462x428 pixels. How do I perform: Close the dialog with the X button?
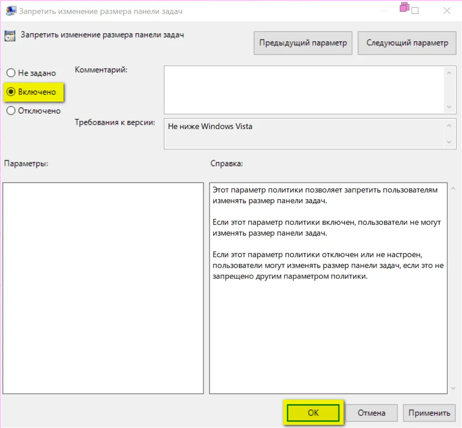point(446,10)
